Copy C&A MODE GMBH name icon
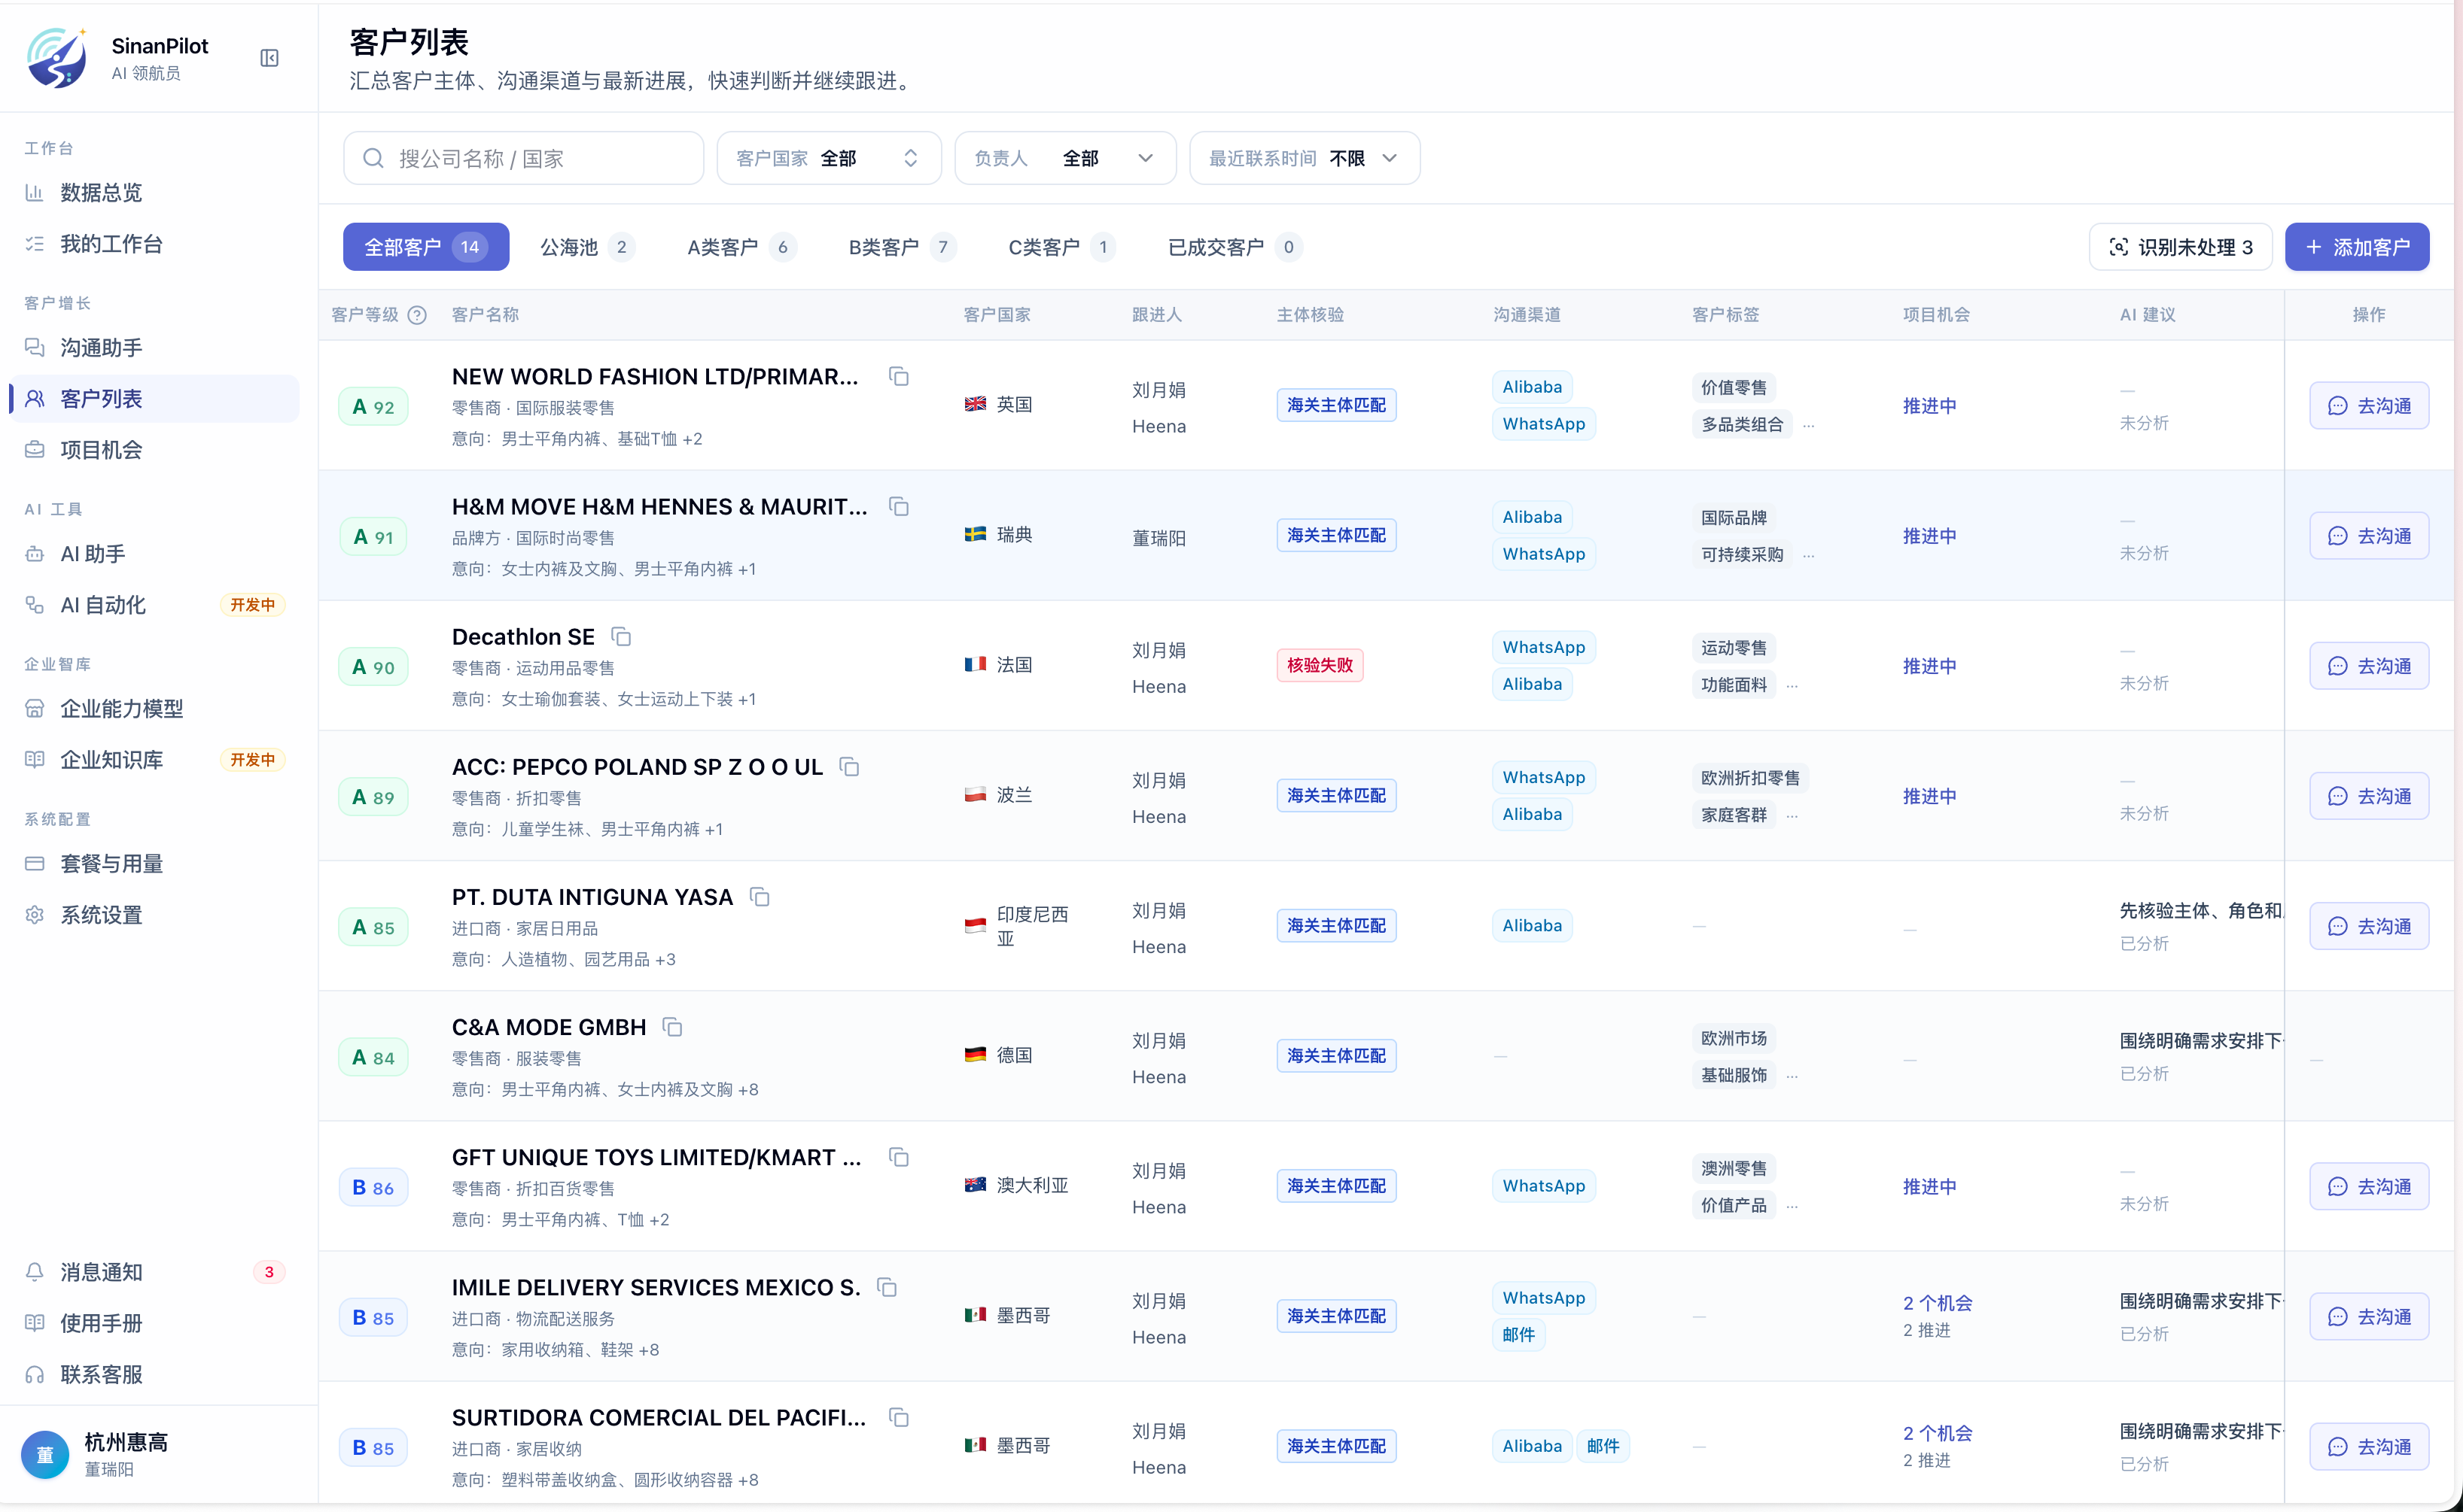This screenshot has width=2463, height=1512. pos(672,1026)
